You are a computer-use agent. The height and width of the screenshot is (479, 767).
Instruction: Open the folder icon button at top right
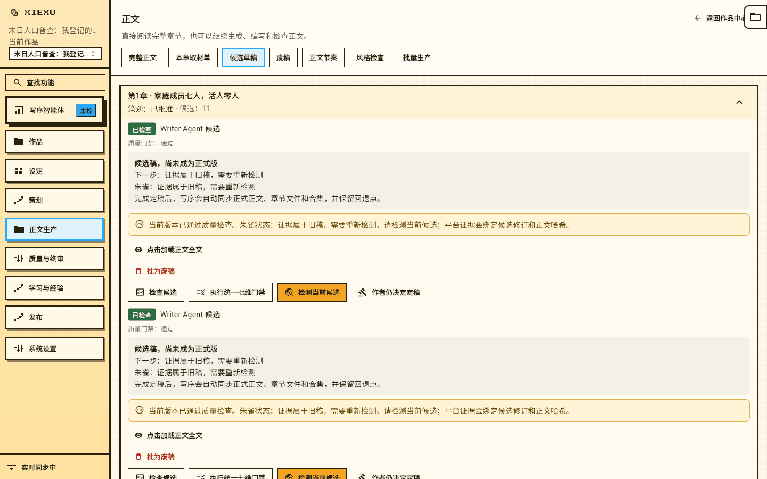[755, 17]
